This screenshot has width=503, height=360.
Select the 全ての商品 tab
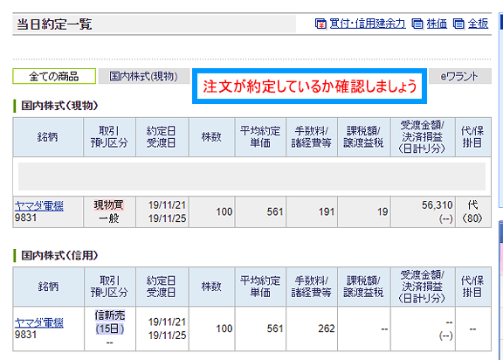pos(54,76)
